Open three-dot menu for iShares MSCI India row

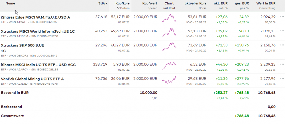[x=282, y=64]
